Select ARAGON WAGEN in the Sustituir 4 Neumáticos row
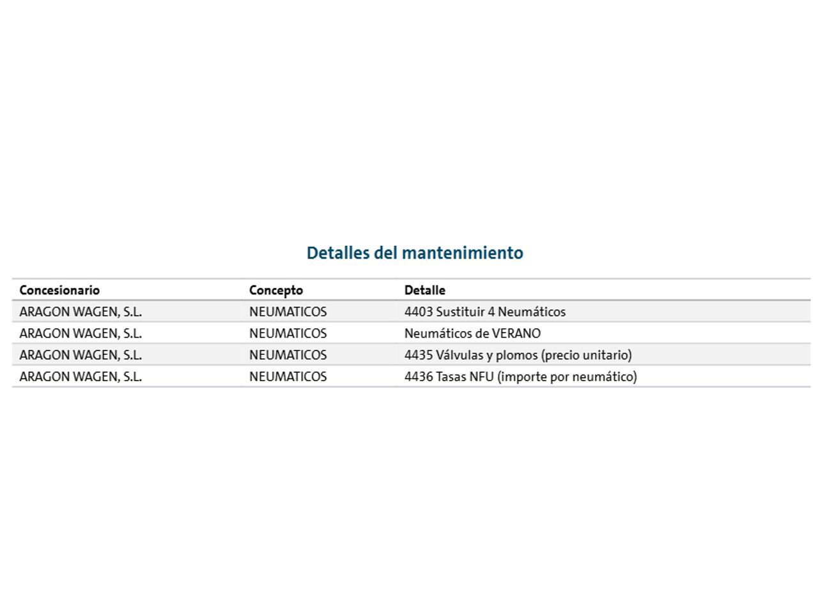The height and width of the screenshot is (614, 818). coord(81,311)
